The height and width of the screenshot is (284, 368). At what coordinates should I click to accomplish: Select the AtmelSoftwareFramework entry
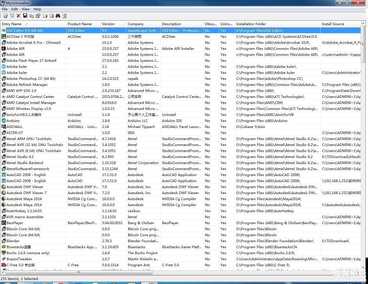click(28, 169)
